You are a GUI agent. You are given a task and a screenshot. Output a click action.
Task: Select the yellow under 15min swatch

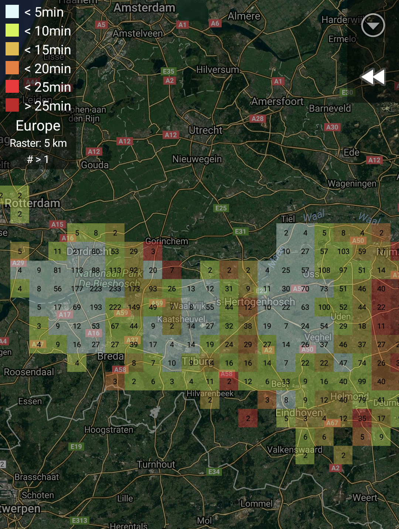12,49
